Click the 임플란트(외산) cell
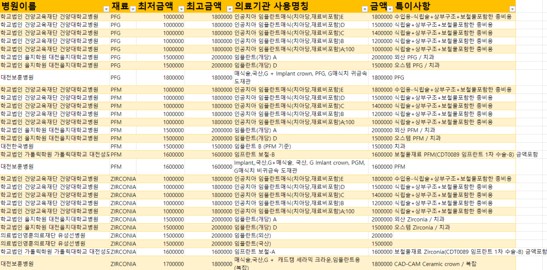547x270 pixels. [x=302, y=235]
